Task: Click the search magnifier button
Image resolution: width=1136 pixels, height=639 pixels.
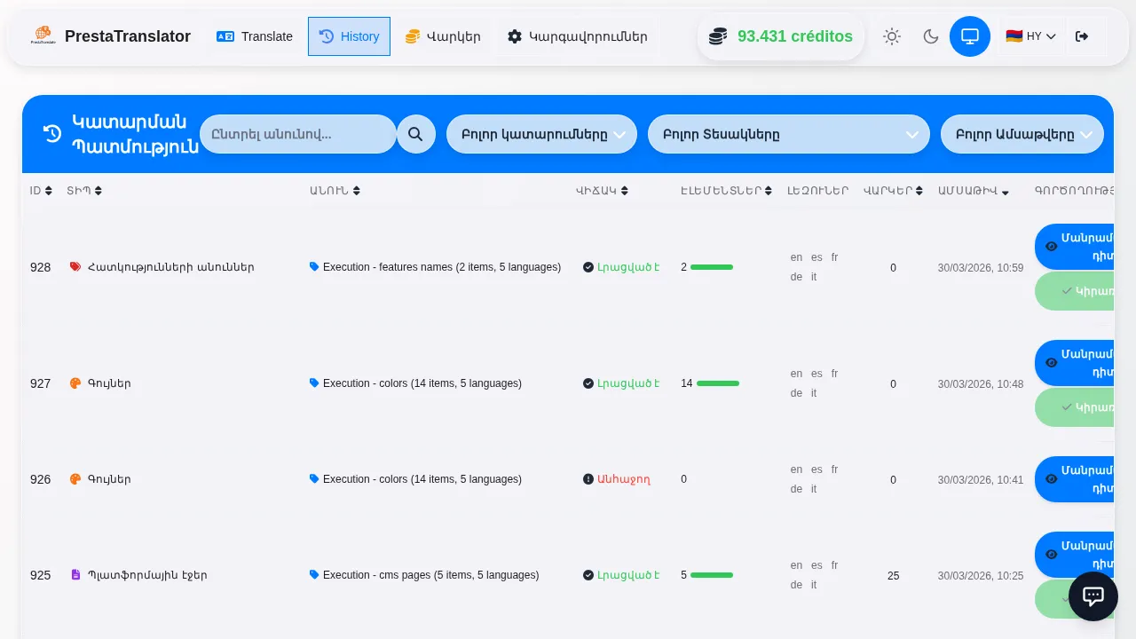Action: pos(415,134)
